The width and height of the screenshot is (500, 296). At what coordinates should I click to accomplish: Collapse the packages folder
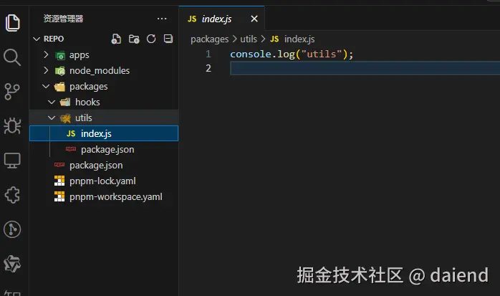[88, 86]
